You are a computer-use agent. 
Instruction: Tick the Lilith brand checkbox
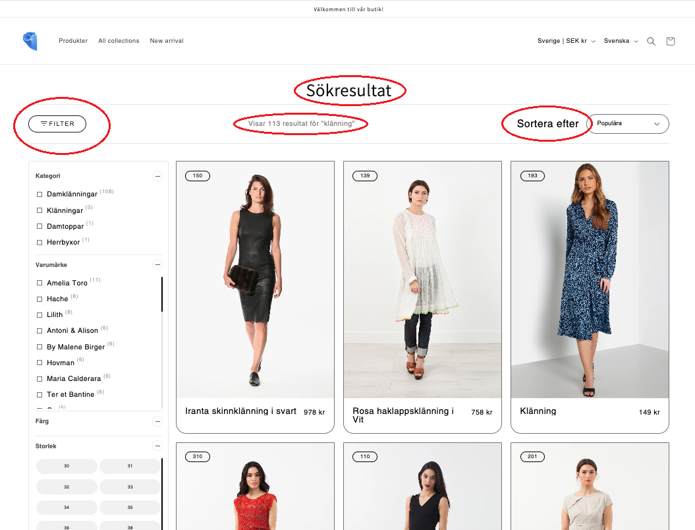(40, 315)
